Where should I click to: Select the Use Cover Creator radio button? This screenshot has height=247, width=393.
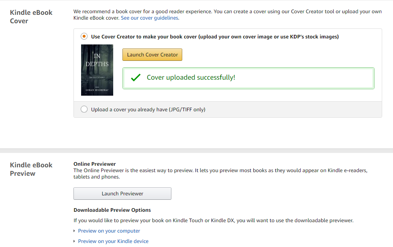coord(84,36)
